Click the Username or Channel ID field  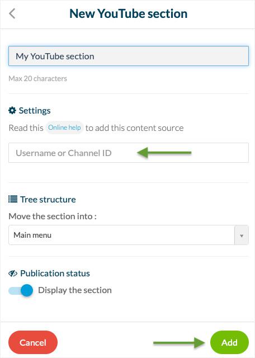point(129,153)
